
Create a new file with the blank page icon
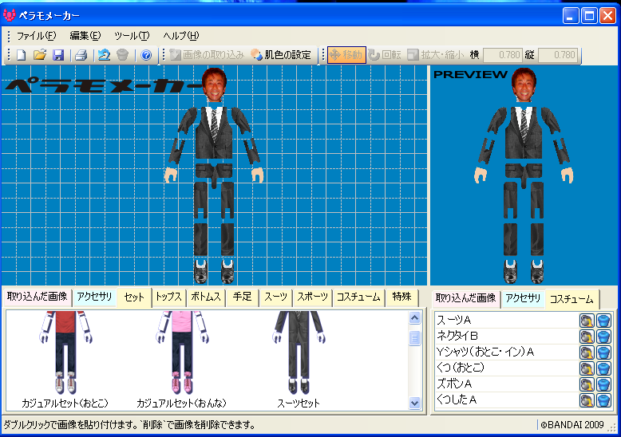pyautogui.click(x=22, y=54)
